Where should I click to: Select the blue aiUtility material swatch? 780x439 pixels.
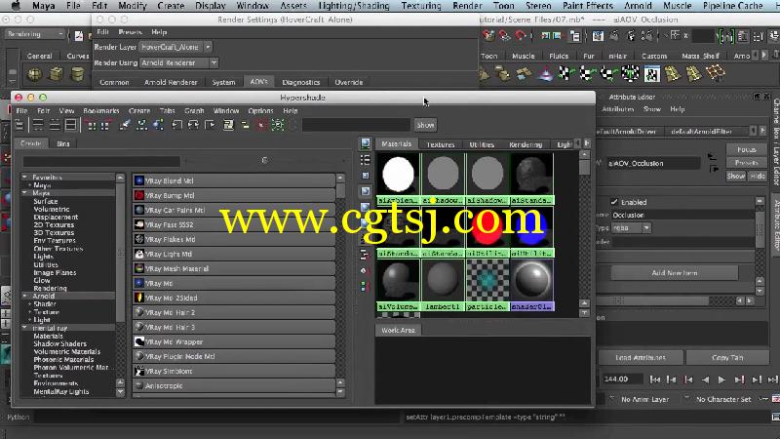coord(531,231)
